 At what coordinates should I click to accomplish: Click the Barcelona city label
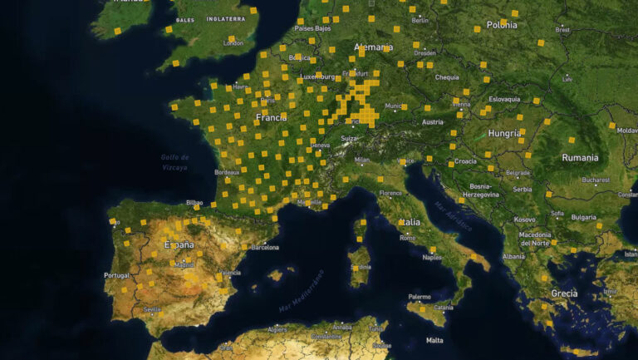point(265,248)
